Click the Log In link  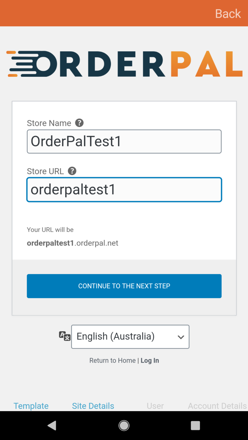click(150, 360)
